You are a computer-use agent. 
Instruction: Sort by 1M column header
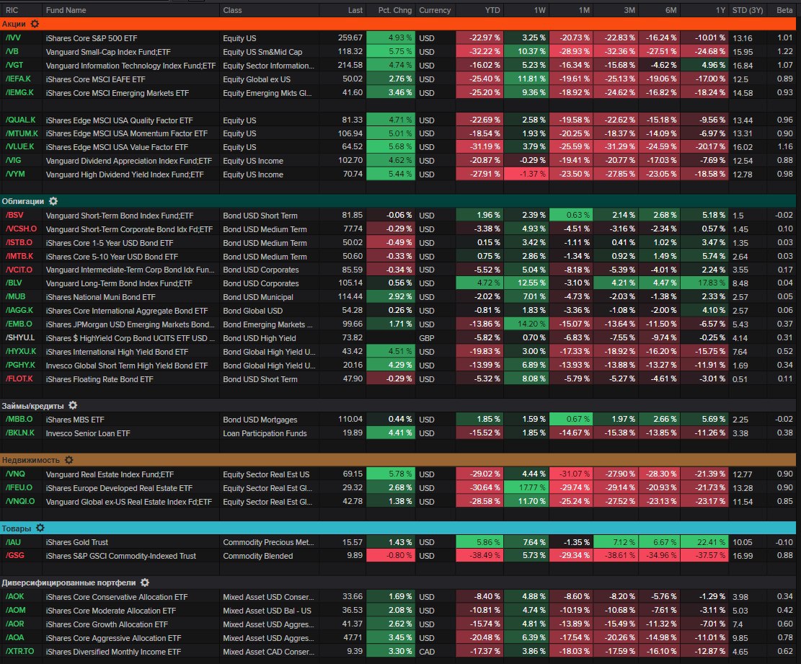(584, 10)
